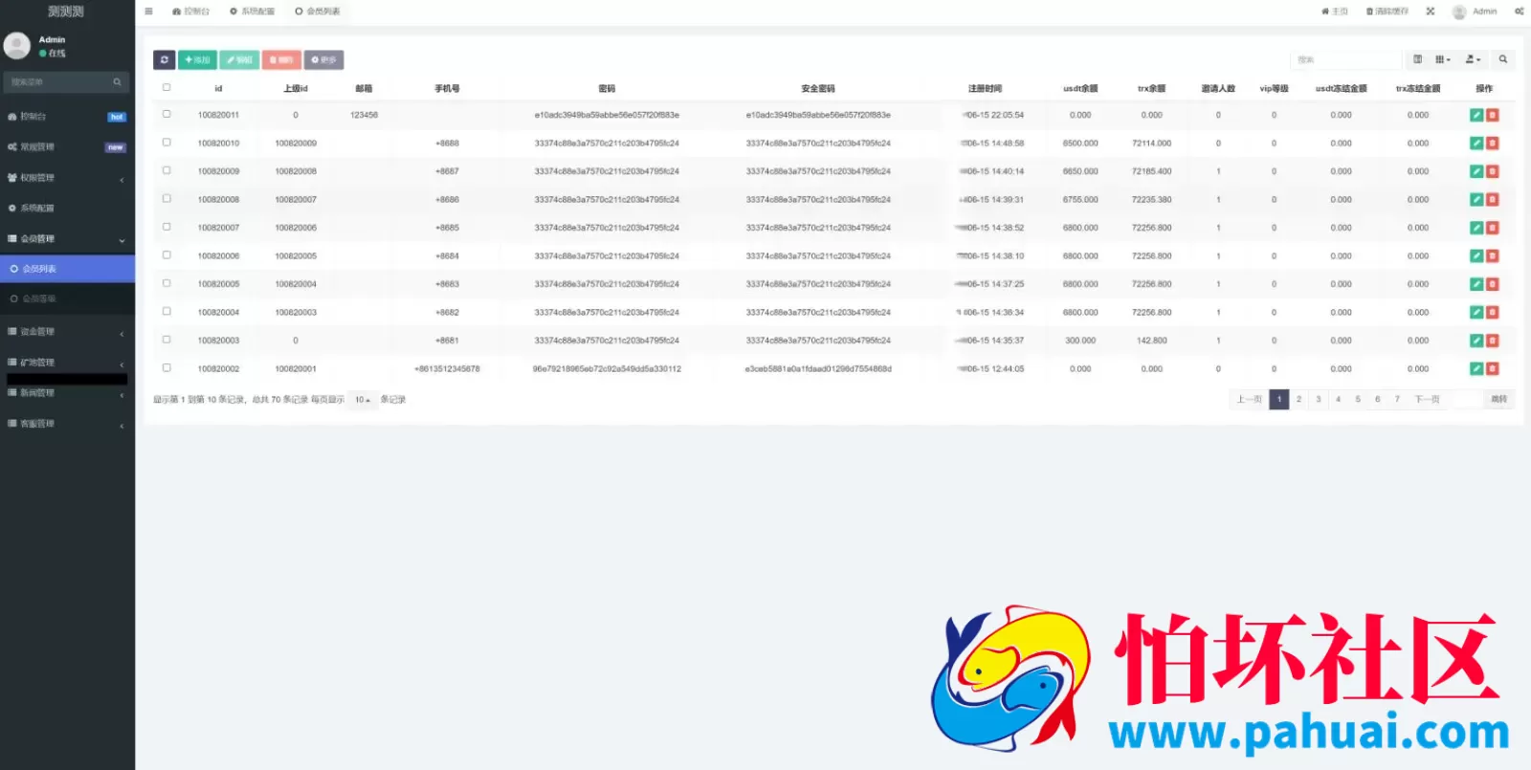Edit the row with id 100820006

coord(1476,256)
